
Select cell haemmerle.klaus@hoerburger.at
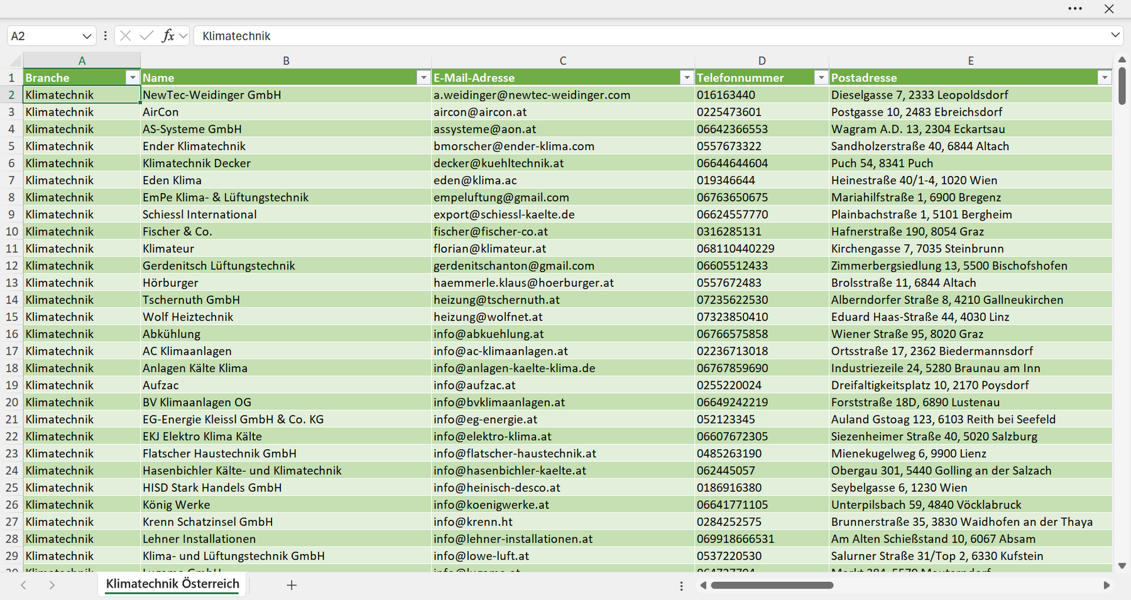pos(563,283)
